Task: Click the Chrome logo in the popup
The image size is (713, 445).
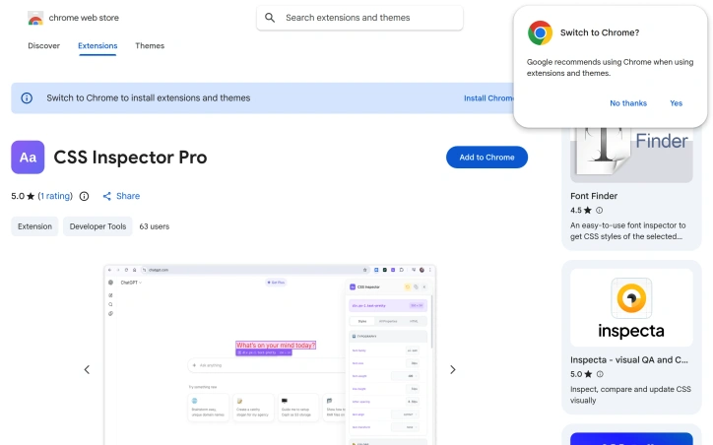Action: [x=540, y=32]
